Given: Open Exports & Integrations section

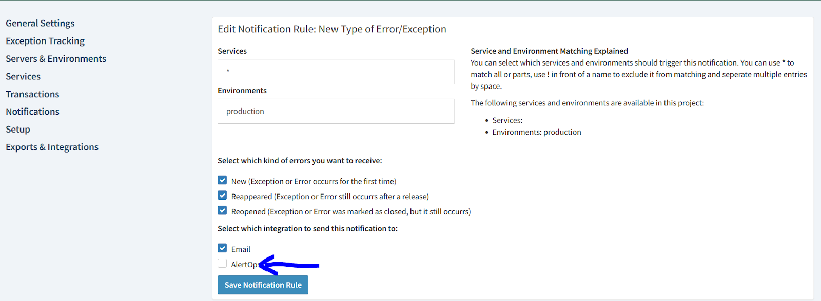Looking at the screenshot, I should [52, 147].
